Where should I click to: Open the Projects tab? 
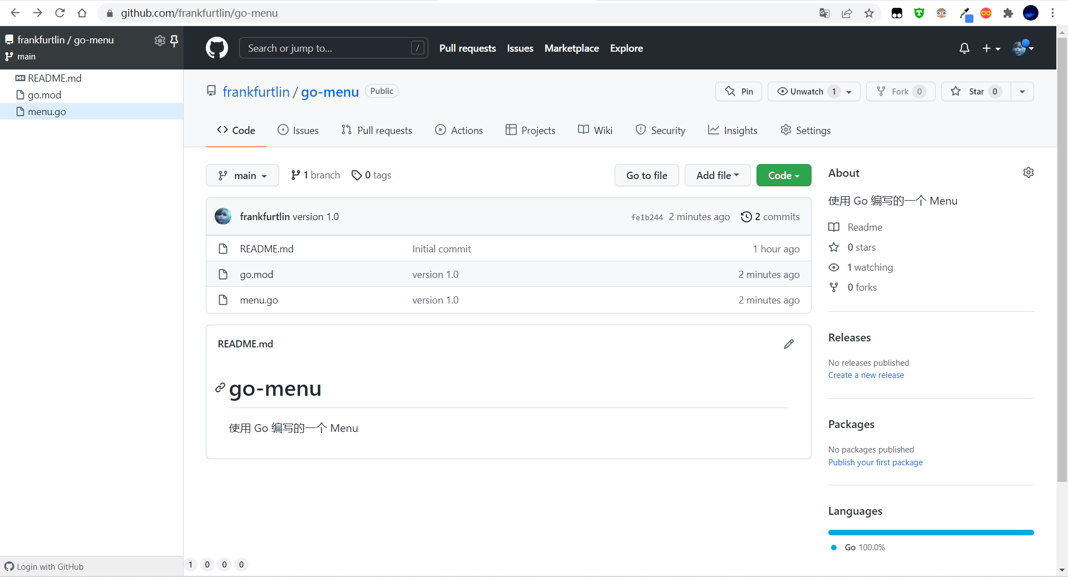pos(531,130)
